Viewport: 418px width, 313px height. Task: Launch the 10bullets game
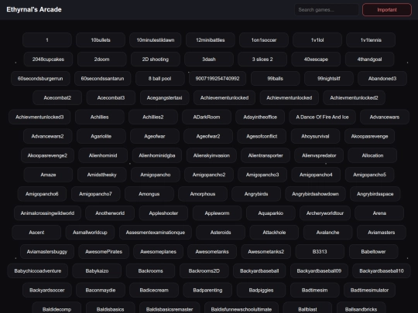(101, 40)
